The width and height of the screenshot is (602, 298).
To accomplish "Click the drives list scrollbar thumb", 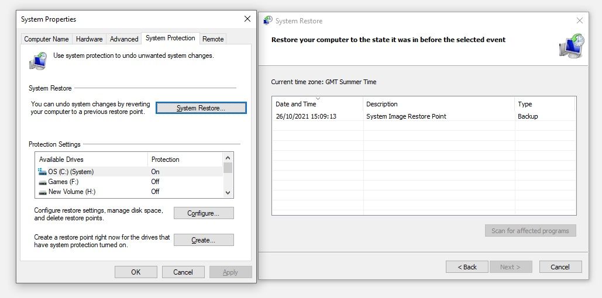I will click(x=228, y=168).
